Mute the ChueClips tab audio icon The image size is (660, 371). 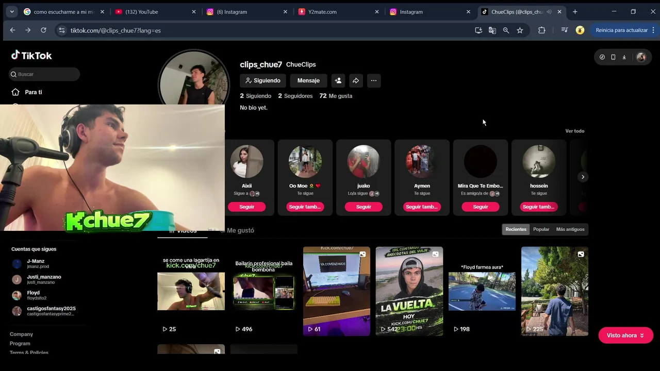click(549, 12)
